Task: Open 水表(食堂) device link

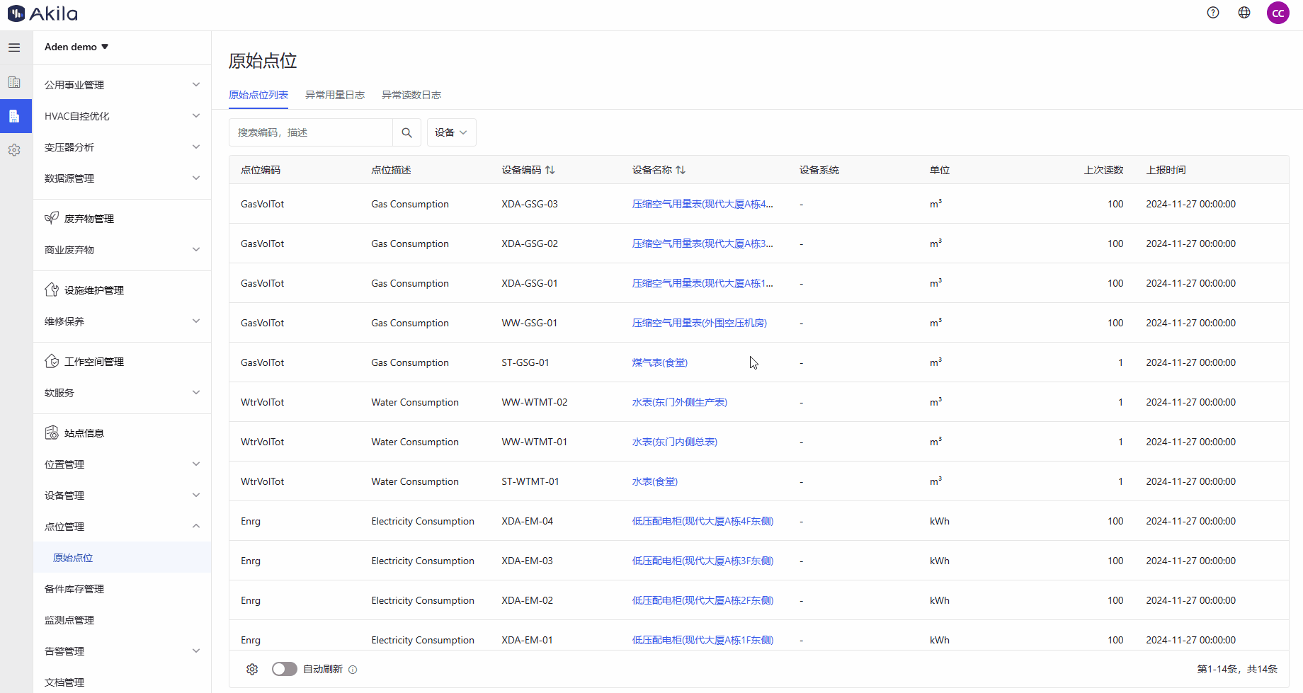Action: pyautogui.click(x=655, y=481)
